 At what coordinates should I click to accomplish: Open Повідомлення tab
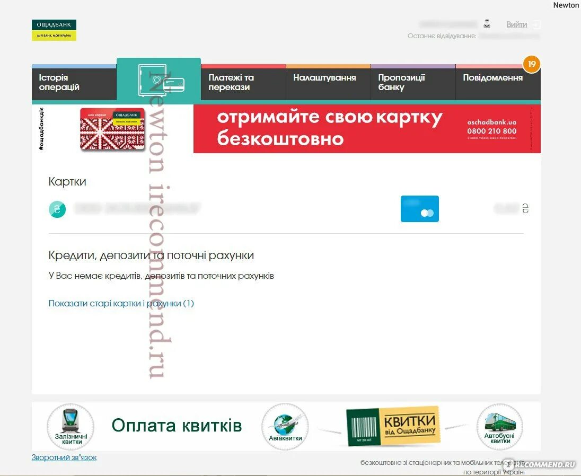coord(498,82)
